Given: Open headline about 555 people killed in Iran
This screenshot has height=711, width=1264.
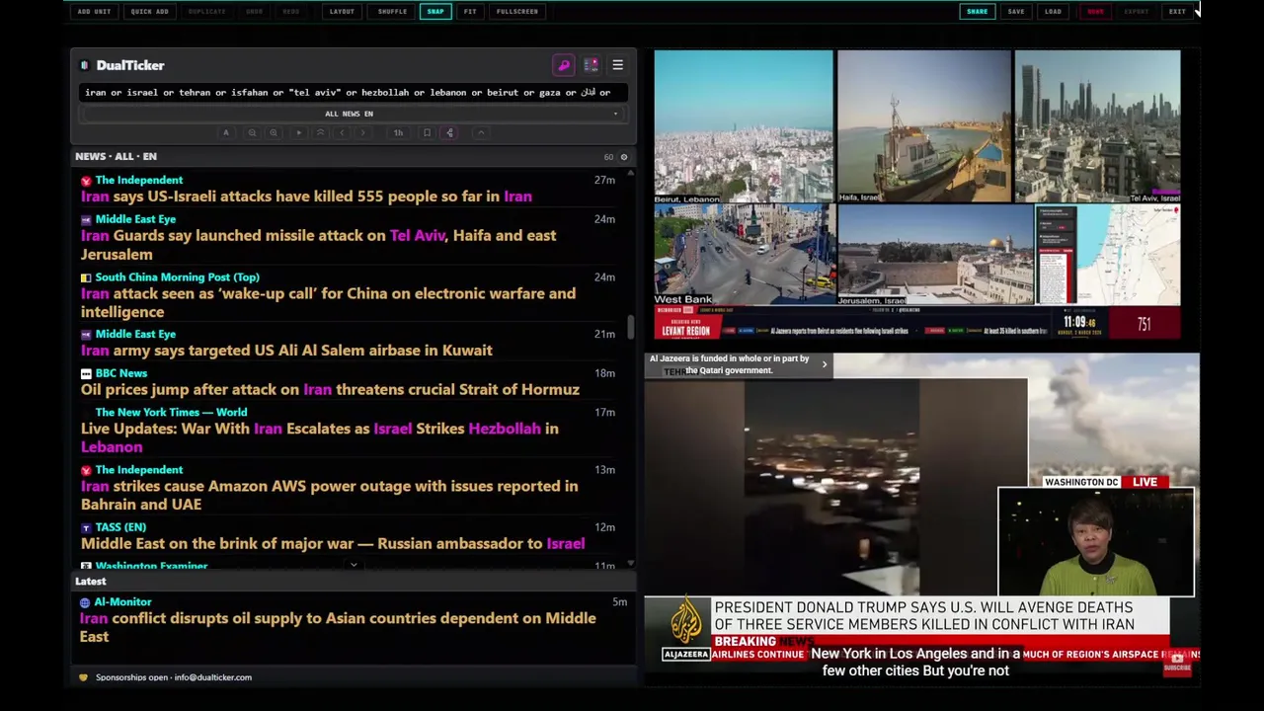Looking at the screenshot, I should pos(306,197).
